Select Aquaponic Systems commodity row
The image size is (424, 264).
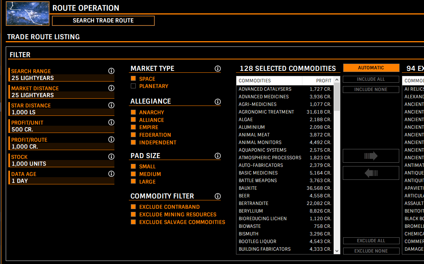(285, 150)
